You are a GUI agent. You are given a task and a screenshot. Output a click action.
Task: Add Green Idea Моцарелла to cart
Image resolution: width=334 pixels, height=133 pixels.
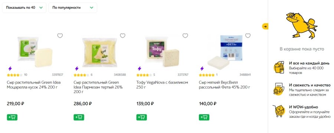point(12,117)
